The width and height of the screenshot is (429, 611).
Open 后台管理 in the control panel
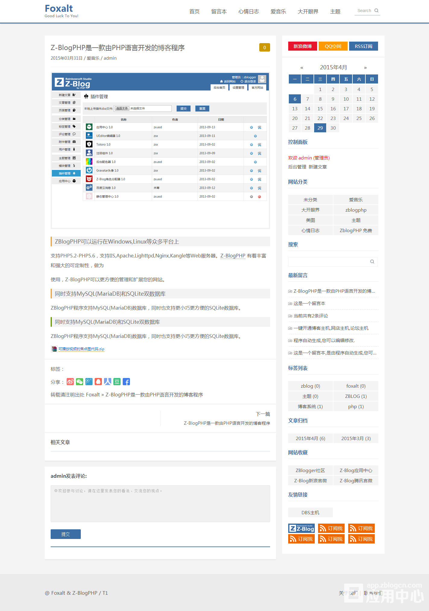(297, 167)
